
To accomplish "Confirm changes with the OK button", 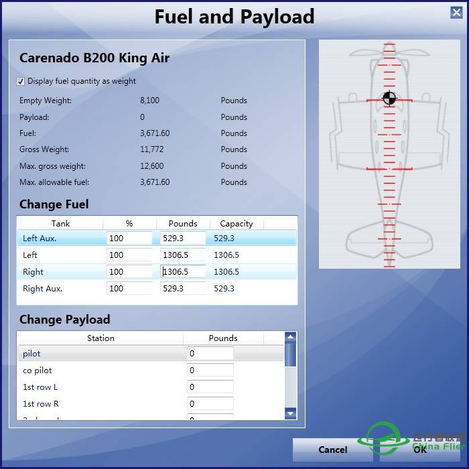I will tap(420, 450).
